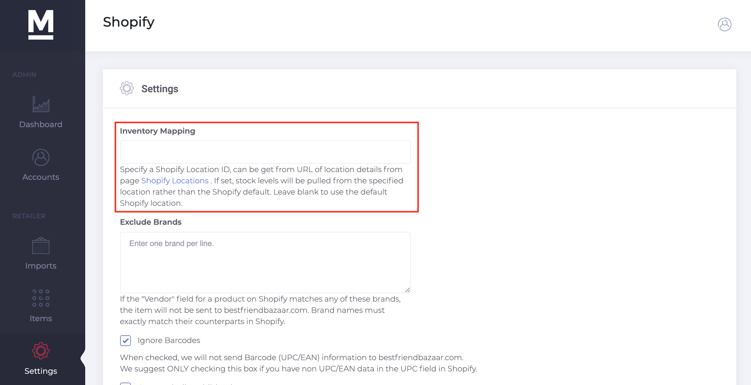Click the M logo in the sidebar

click(x=41, y=25)
